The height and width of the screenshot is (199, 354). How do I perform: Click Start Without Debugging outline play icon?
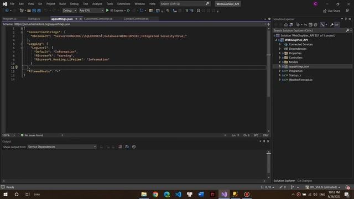click(128, 11)
